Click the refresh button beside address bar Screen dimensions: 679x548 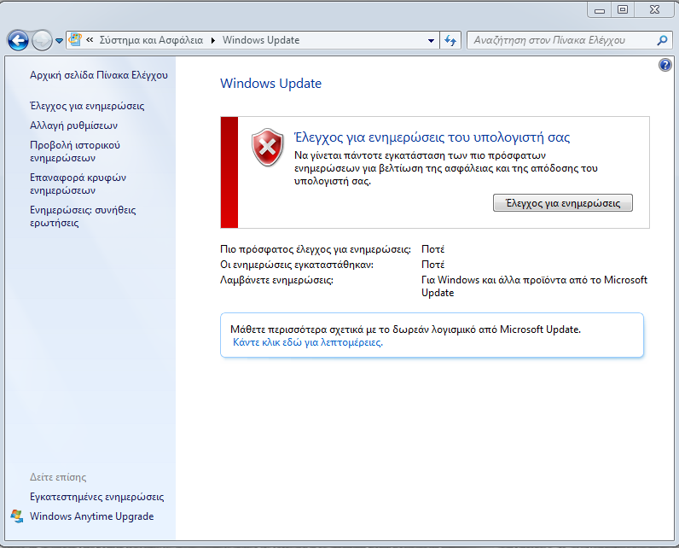click(x=450, y=41)
